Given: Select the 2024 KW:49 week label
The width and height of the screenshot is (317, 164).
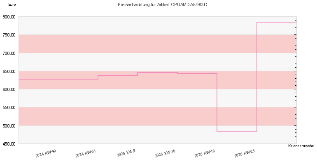Looking at the screenshot, I should click(x=46, y=153).
